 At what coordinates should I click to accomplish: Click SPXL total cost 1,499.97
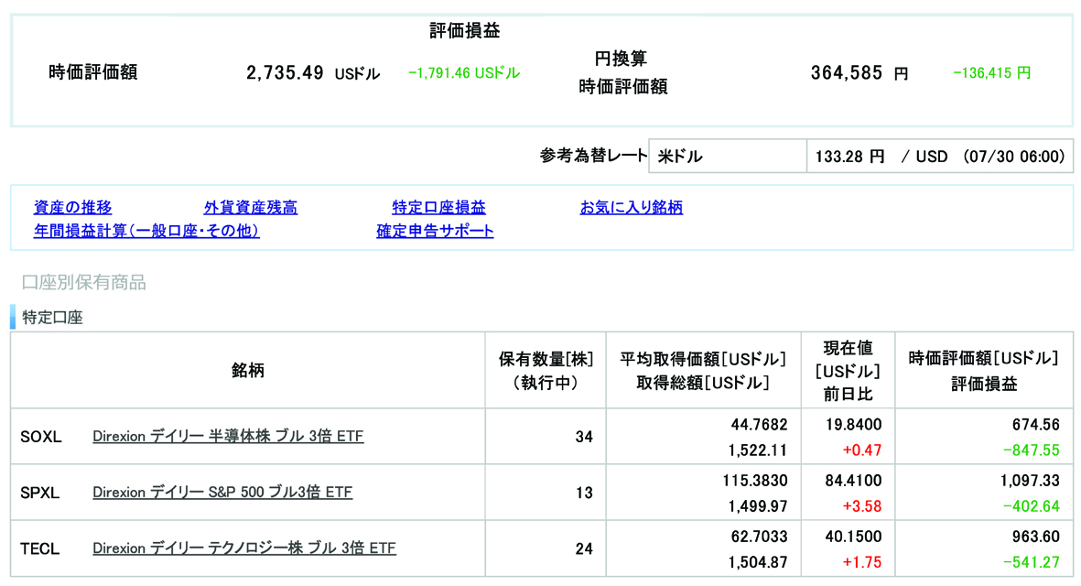point(758,506)
